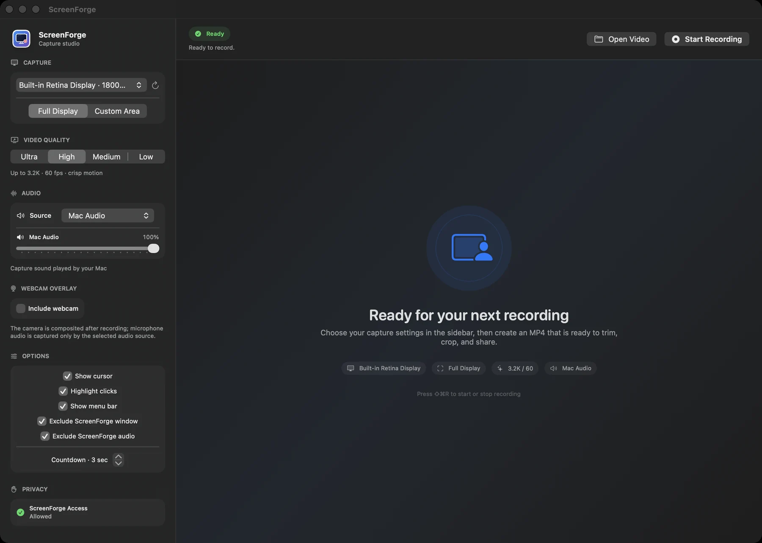This screenshot has height=543, width=762.
Task: Click the 'Capture sound played by your Mac' text
Action: click(59, 268)
